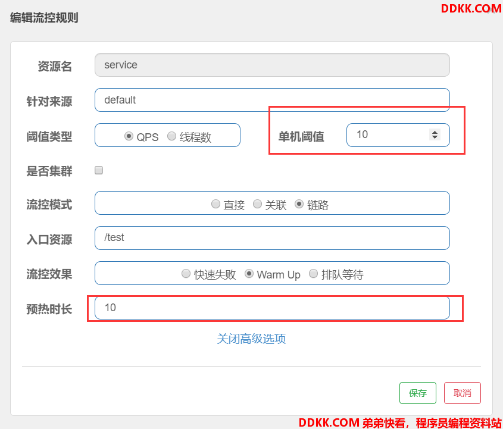Click the red 取消 button

pyautogui.click(x=463, y=393)
